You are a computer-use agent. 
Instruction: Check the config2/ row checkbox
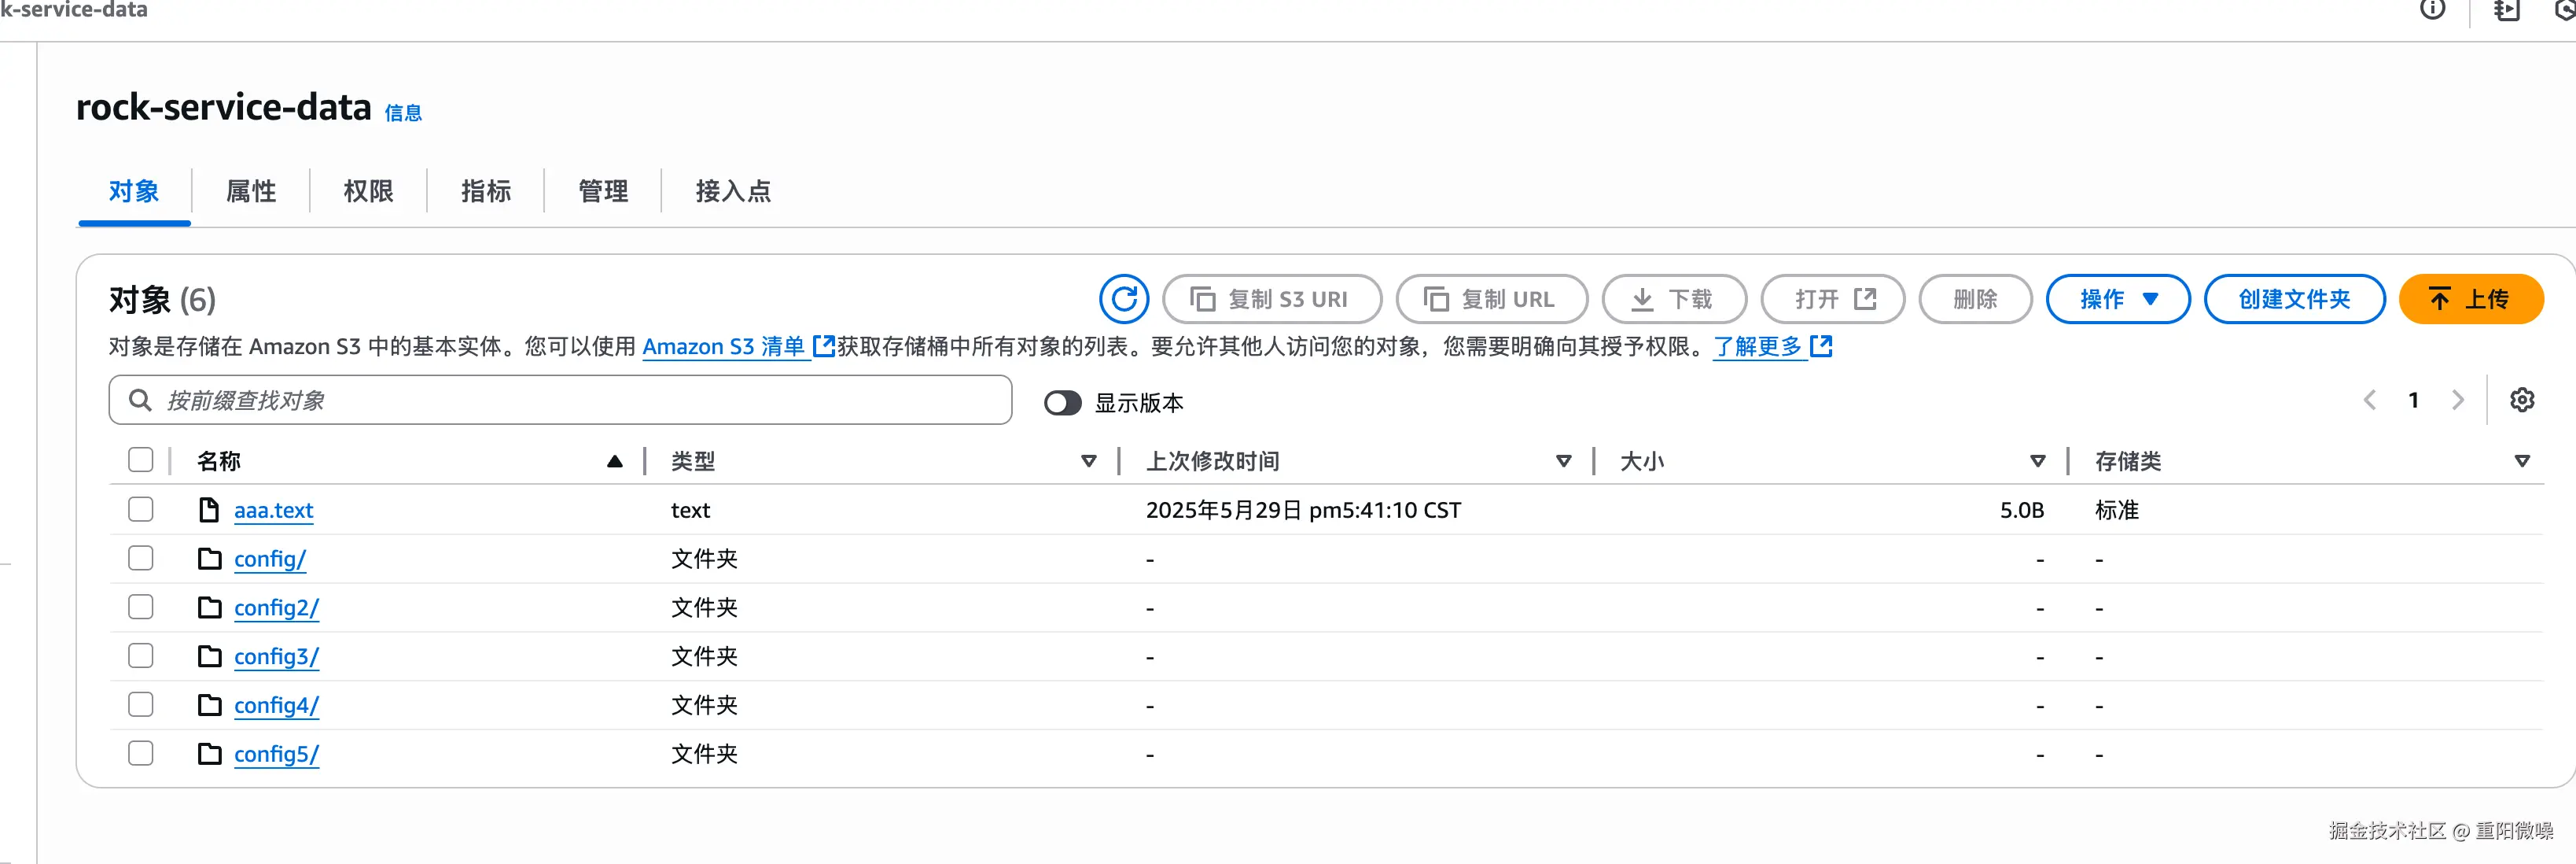(x=141, y=607)
